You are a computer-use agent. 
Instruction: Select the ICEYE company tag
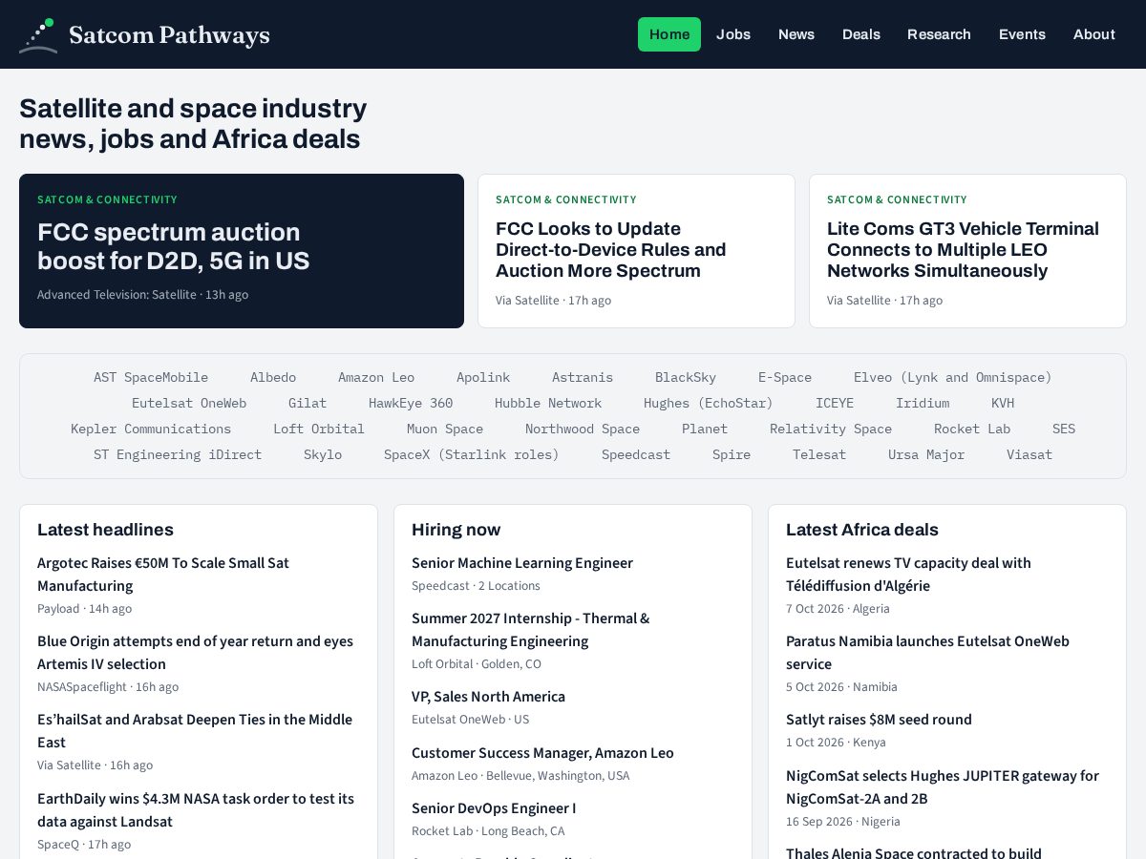tap(835, 403)
